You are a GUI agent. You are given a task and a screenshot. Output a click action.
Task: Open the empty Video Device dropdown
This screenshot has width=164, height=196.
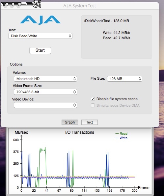click(x=45, y=105)
